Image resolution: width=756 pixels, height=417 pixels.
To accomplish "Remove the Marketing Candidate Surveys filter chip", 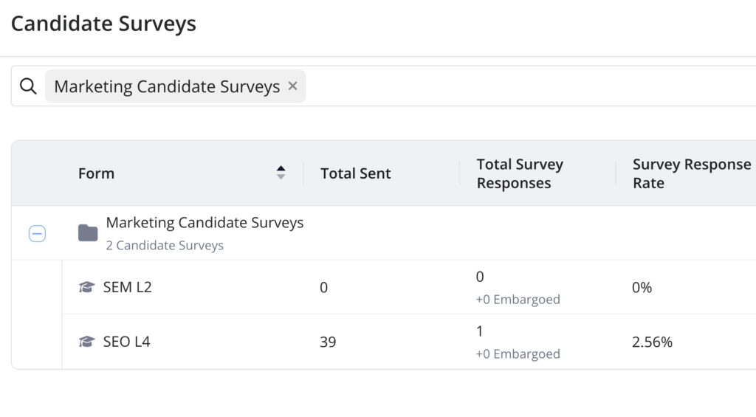I will [x=292, y=86].
